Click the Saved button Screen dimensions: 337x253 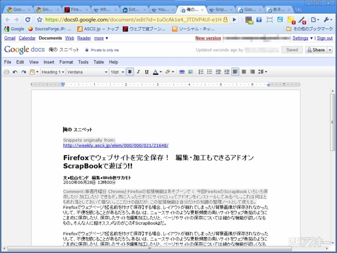click(292, 50)
